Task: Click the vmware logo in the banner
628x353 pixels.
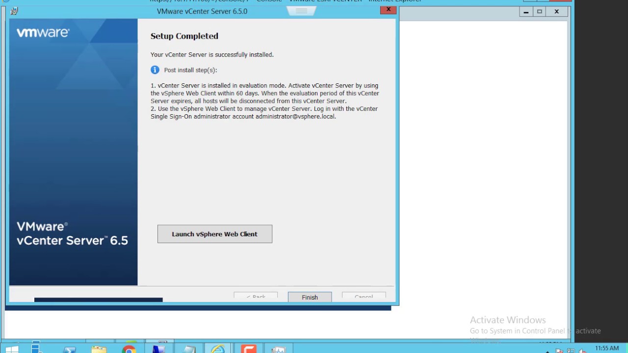Action: point(43,33)
